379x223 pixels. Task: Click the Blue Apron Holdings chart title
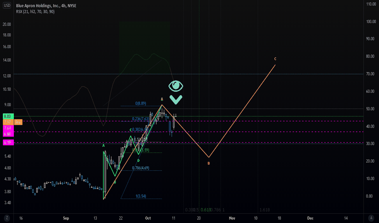coord(46,6)
